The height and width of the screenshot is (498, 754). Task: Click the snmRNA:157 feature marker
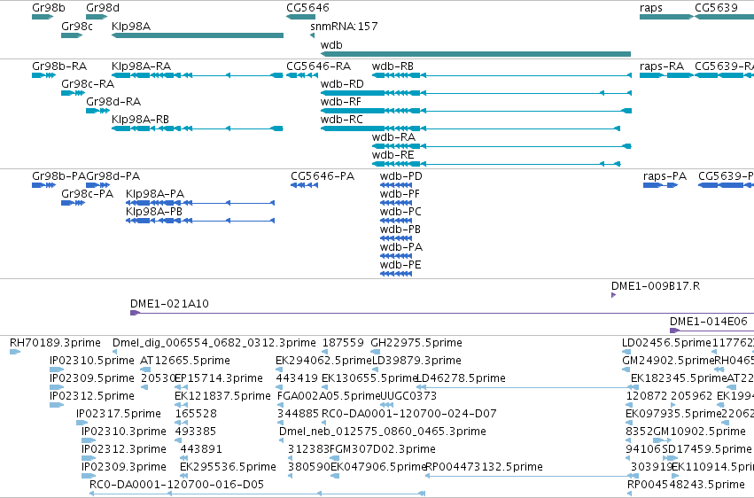pyautogui.click(x=313, y=35)
